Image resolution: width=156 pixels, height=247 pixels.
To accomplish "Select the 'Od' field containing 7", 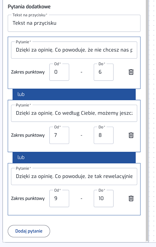I will 59,135.
